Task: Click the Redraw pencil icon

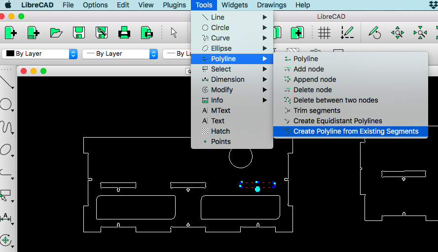Action: (374, 33)
